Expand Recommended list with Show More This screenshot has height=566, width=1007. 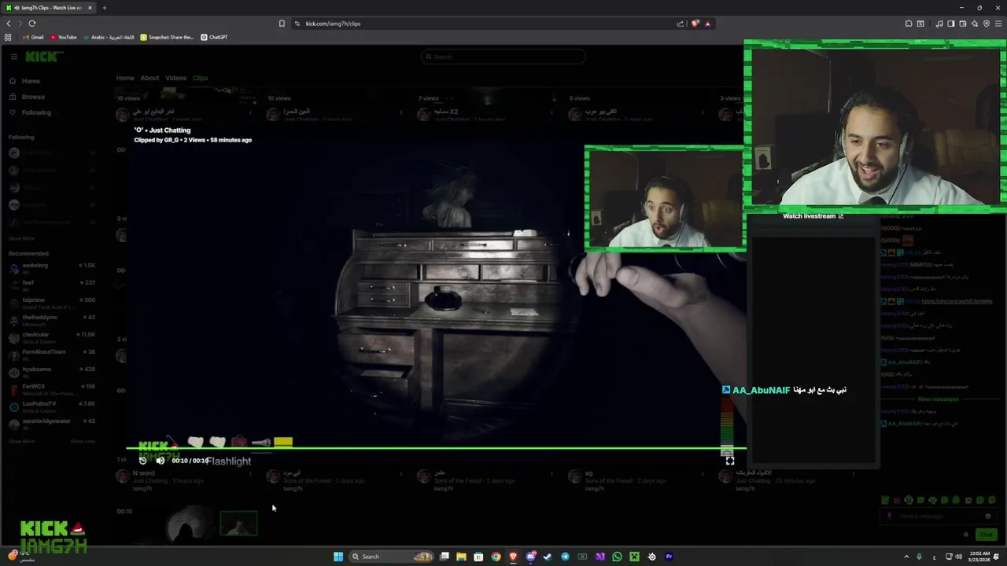21,441
